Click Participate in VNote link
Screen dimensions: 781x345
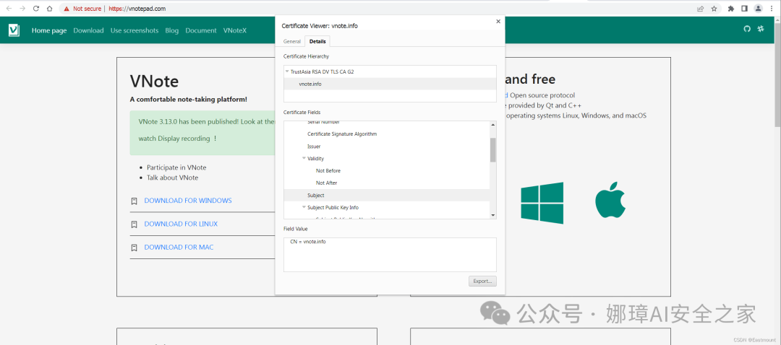coord(176,167)
